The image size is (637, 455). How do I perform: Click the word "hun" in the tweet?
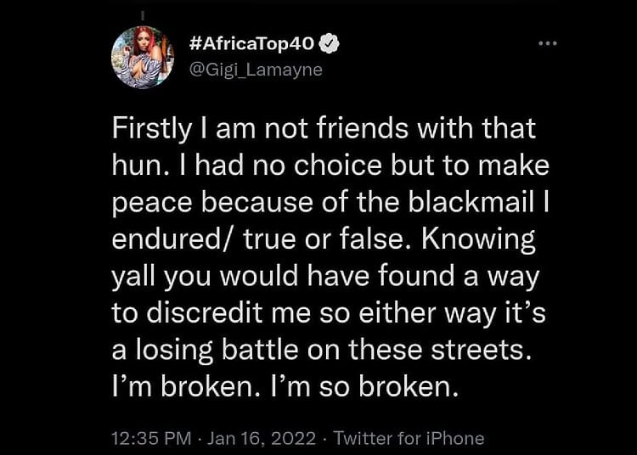(136, 166)
